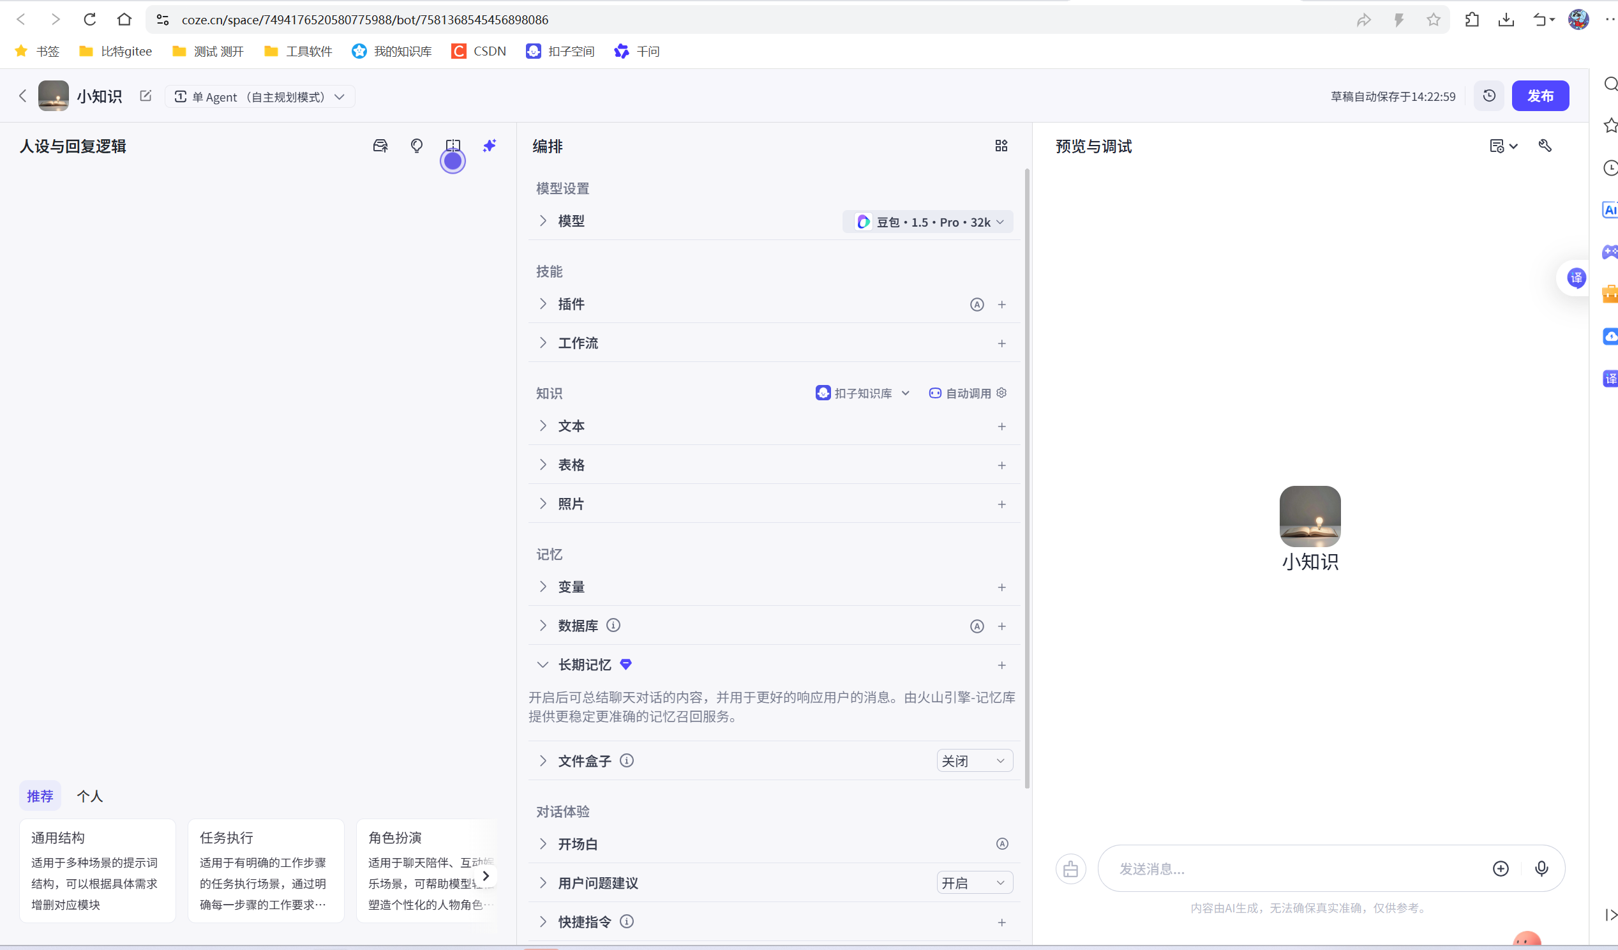Add a new 工作流 with plus button
1618x950 pixels.
coord(1001,343)
